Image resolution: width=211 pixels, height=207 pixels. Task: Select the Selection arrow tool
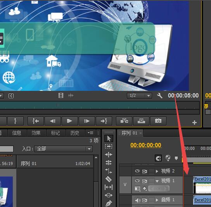point(109,138)
